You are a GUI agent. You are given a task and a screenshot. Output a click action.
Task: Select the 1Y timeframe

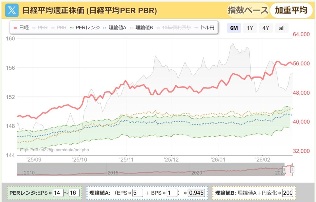250,28
